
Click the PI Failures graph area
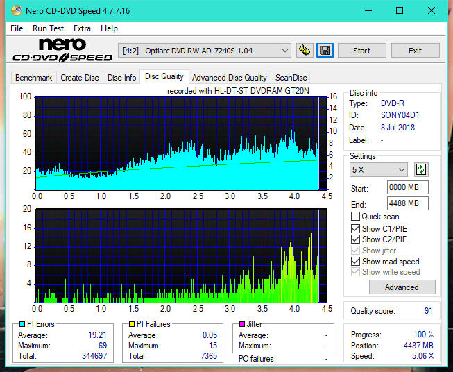pyautogui.click(x=181, y=255)
